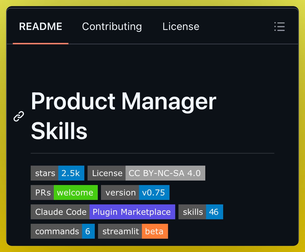
Task: Click the chain link anchor icon beside heading
Action: tap(18, 116)
